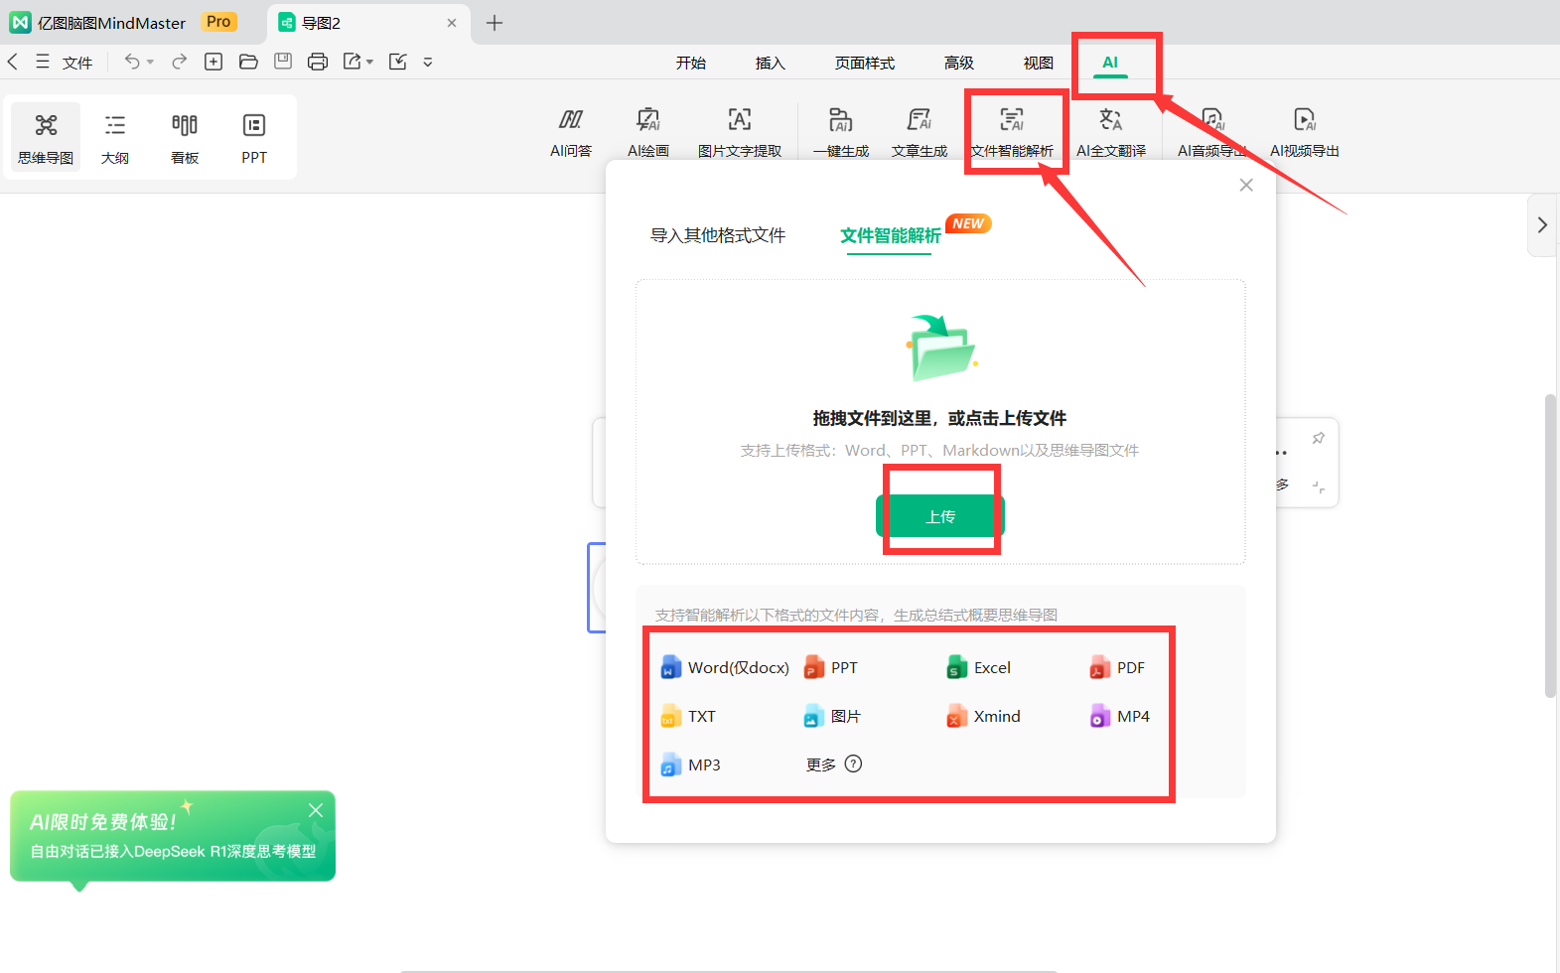Open the AI限时免费体验 DeepSeek promo banner
Screen dimensions: 1560x973
pyautogui.click(x=173, y=836)
